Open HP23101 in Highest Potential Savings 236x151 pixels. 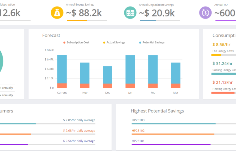tap(138, 141)
